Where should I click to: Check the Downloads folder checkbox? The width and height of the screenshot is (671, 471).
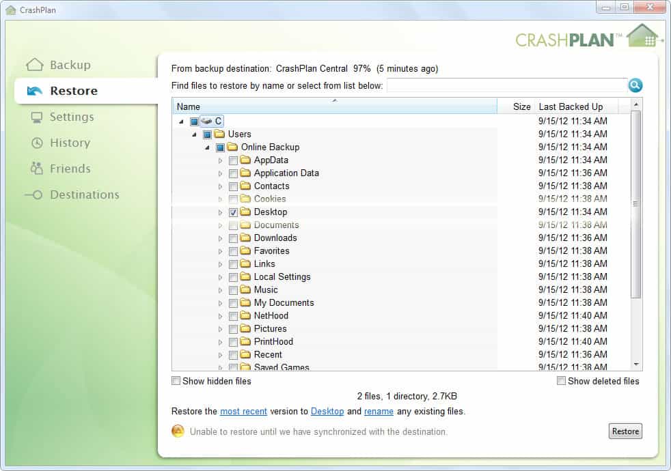(233, 238)
